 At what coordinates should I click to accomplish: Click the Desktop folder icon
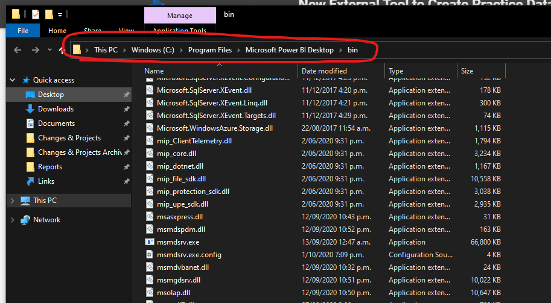(x=30, y=95)
